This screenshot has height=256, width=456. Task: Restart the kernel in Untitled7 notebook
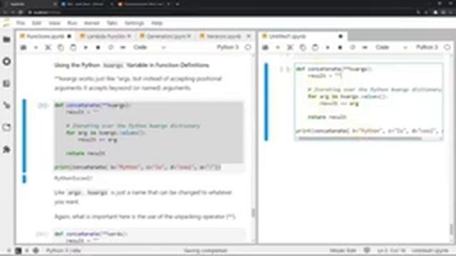tap(353, 48)
